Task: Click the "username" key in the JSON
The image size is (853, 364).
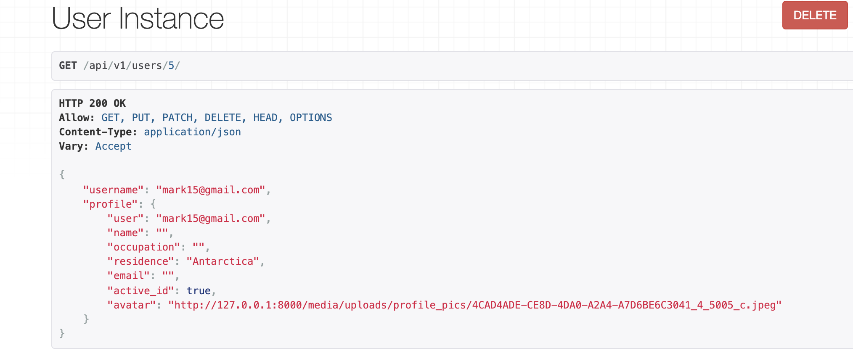Action: (114, 190)
